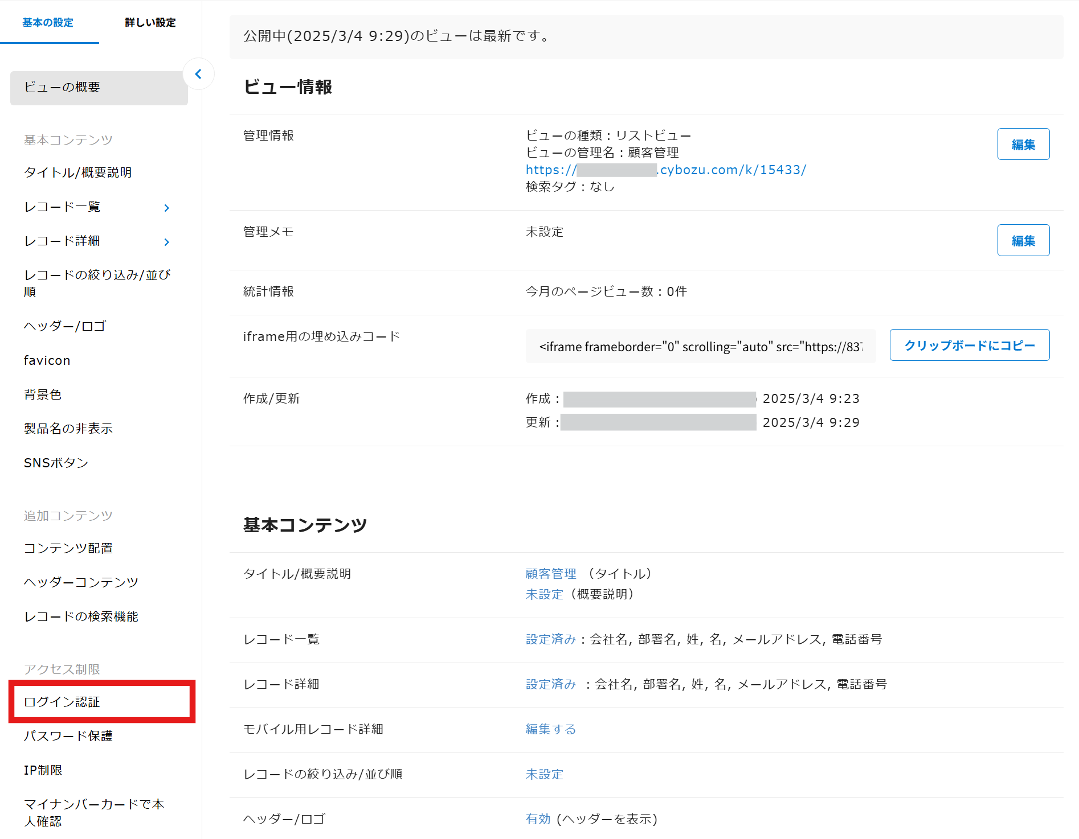Open 背景色 settings in the sidebar
The width and height of the screenshot is (1079, 839).
[x=43, y=394]
